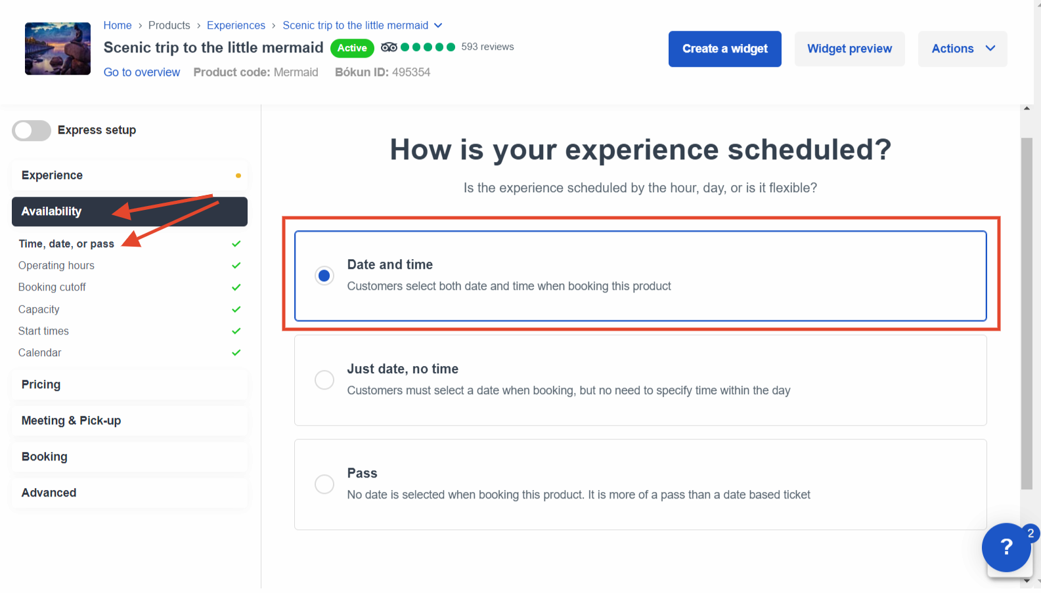This screenshot has width=1041, height=593.
Task: Expand the Booking section
Action: [129, 457]
